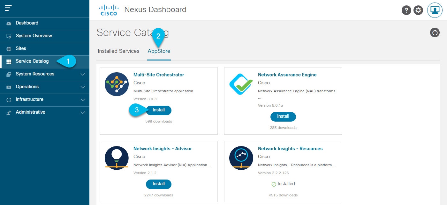447x205 pixels.
Task: Click the Network Insights - Advisor lightbulb icon
Action: pos(117,158)
